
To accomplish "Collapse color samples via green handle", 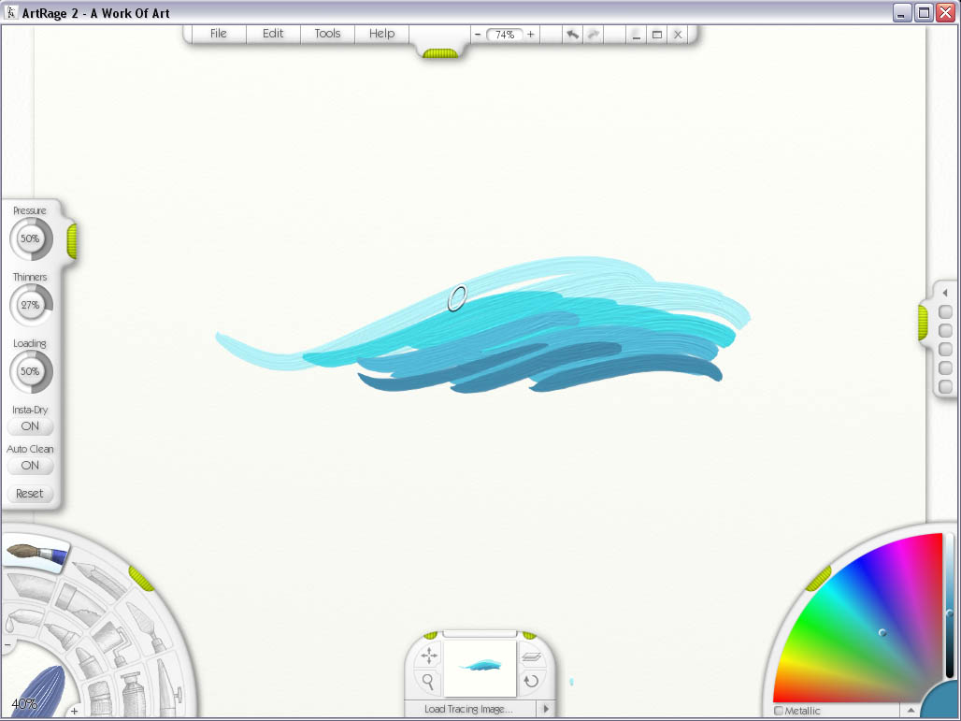I will [x=923, y=323].
